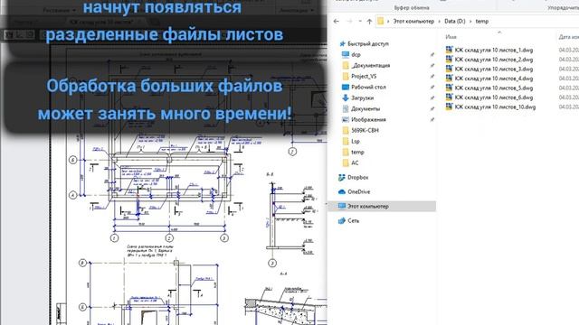579x325 pixels.
Task: Open 'Сеть' in navigation pane
Action: click(353, 221)
